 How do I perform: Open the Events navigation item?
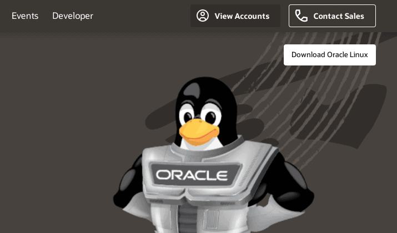point(25,16)
